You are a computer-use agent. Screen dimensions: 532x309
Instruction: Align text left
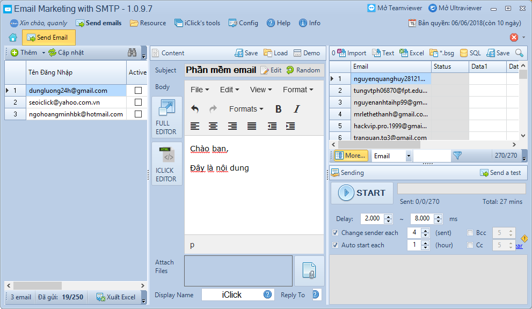(x=195, y=126)
